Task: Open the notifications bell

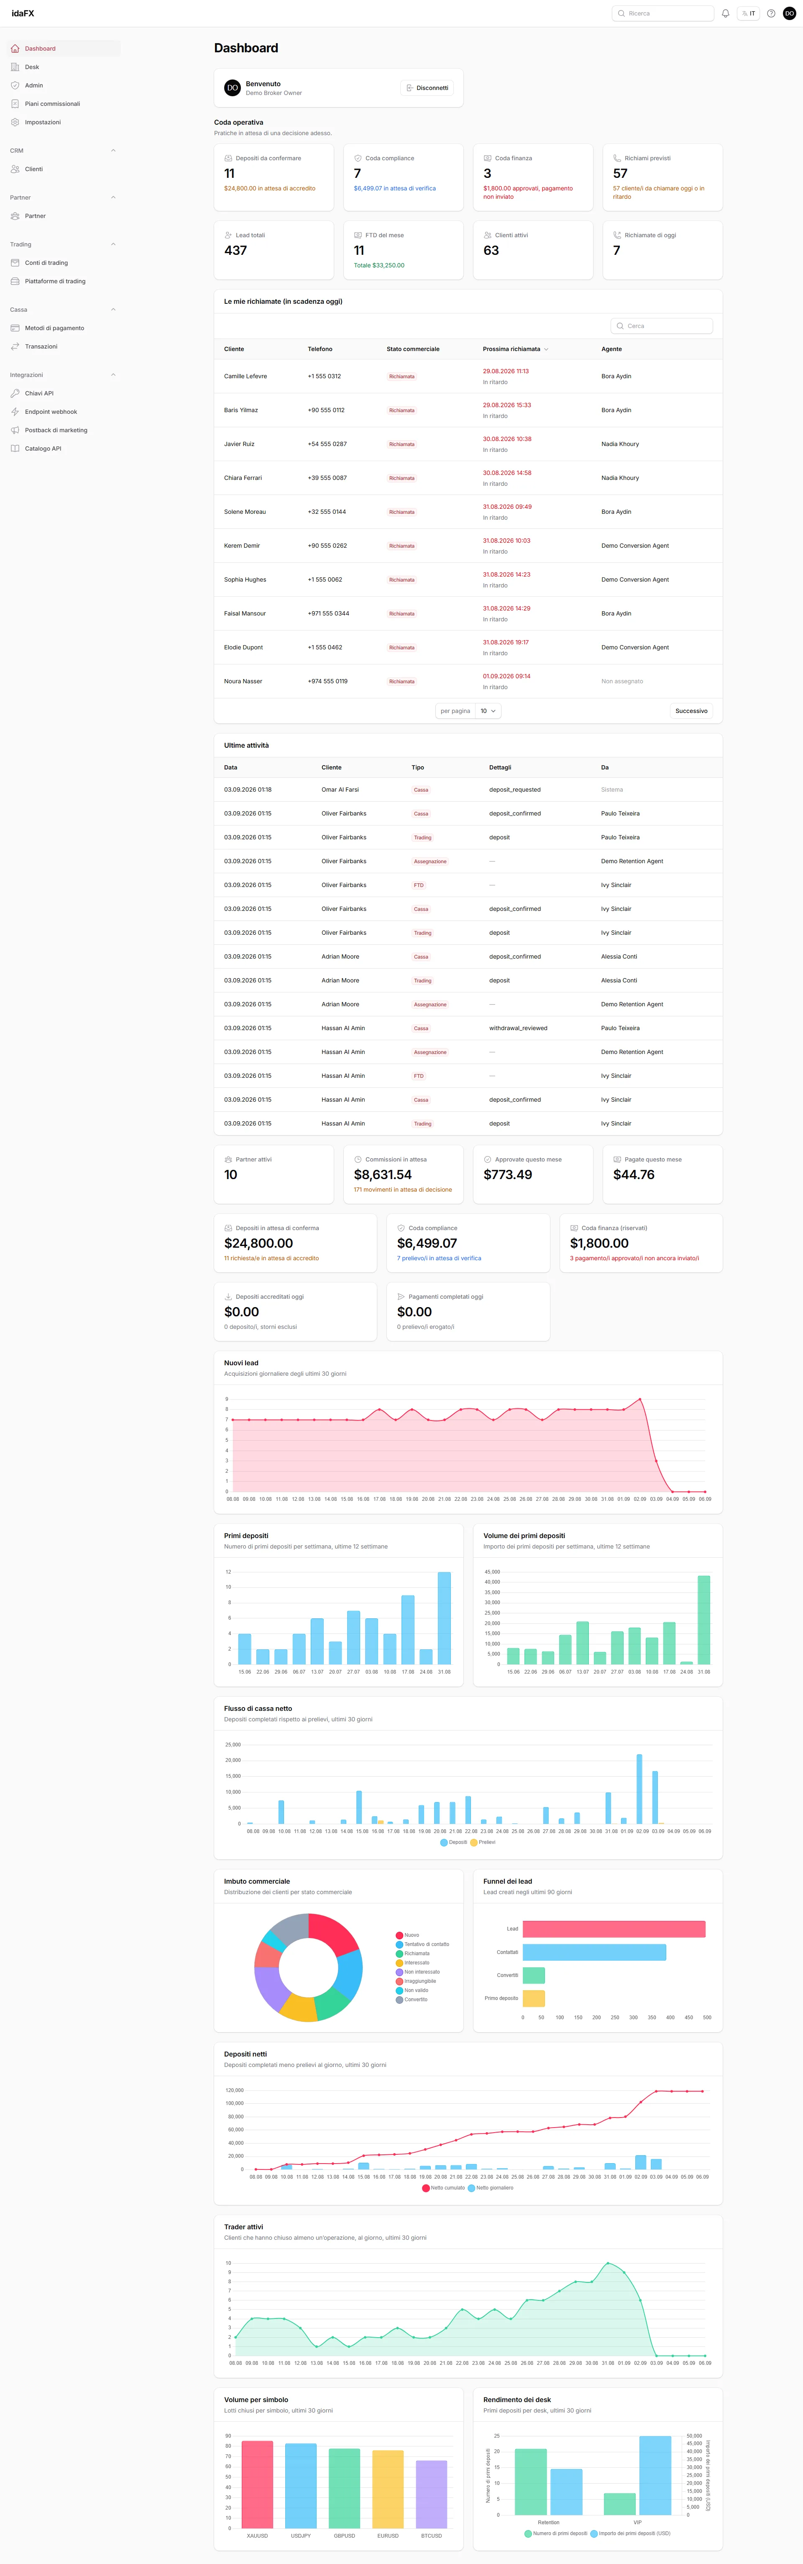Action: click(725, 14)
